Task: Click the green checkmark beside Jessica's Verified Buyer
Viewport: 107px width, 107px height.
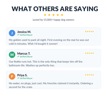Action: (x=18, y=35)
